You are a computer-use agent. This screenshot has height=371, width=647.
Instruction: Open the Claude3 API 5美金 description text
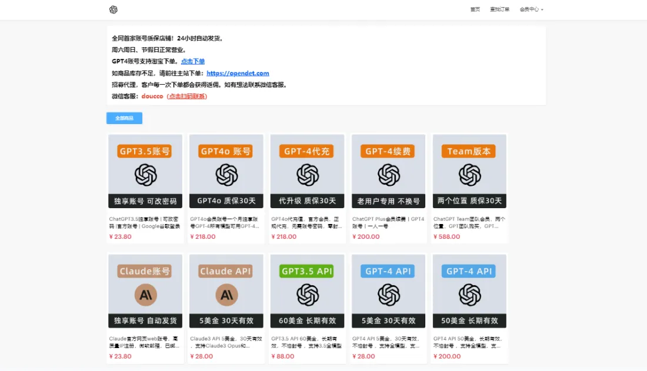point(226,342)
